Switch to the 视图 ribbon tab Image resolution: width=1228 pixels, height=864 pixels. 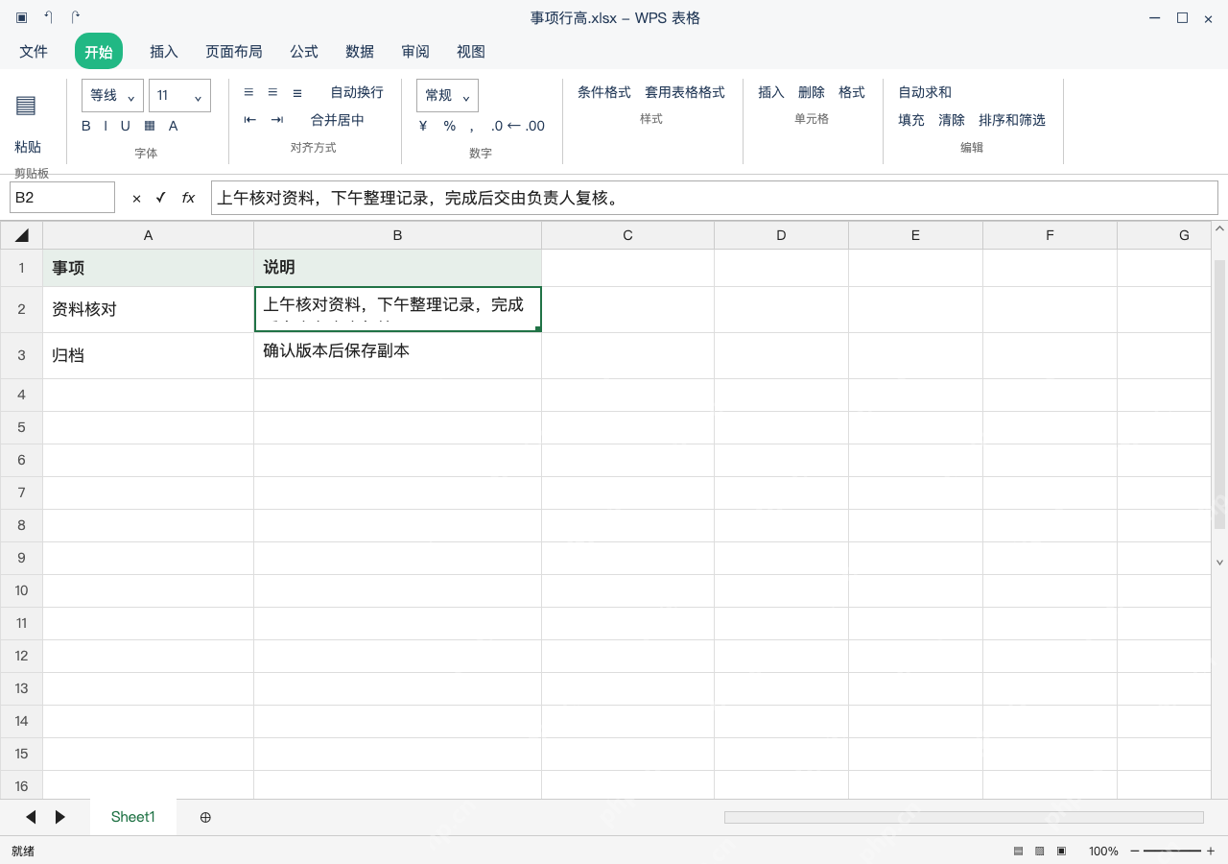pos(471,51)
